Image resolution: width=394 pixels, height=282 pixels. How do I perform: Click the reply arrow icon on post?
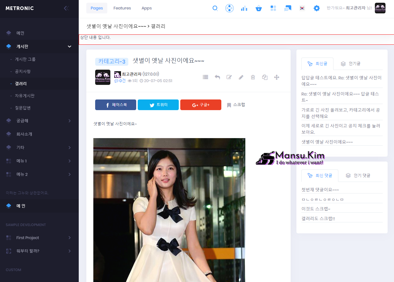click(217, 77)
